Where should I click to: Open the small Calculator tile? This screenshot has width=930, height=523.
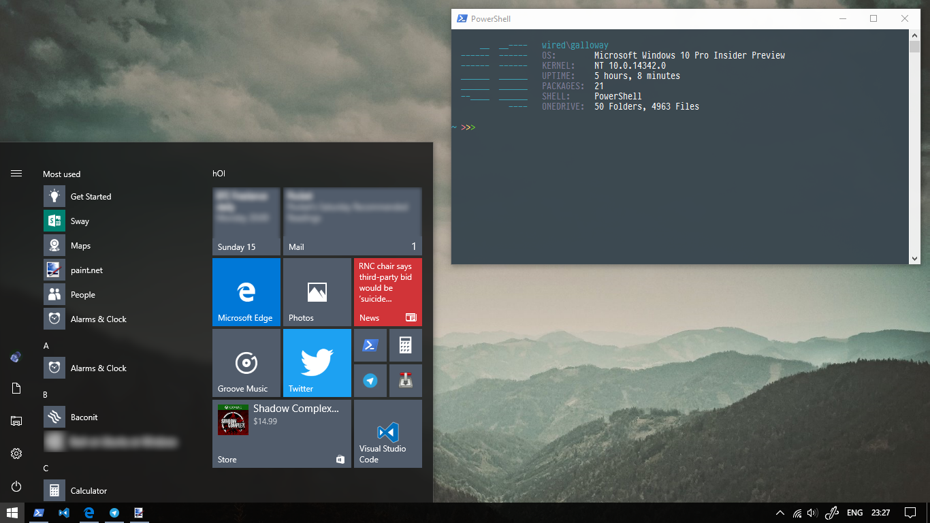pyautogui.click(x=406, y=345)
